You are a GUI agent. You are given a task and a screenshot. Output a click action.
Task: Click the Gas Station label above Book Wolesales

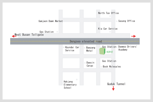pos(109,61)
